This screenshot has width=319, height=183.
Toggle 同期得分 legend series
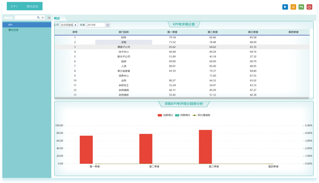click(182, 115)
